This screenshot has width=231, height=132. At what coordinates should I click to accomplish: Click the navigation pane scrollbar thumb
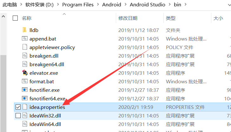3,93
